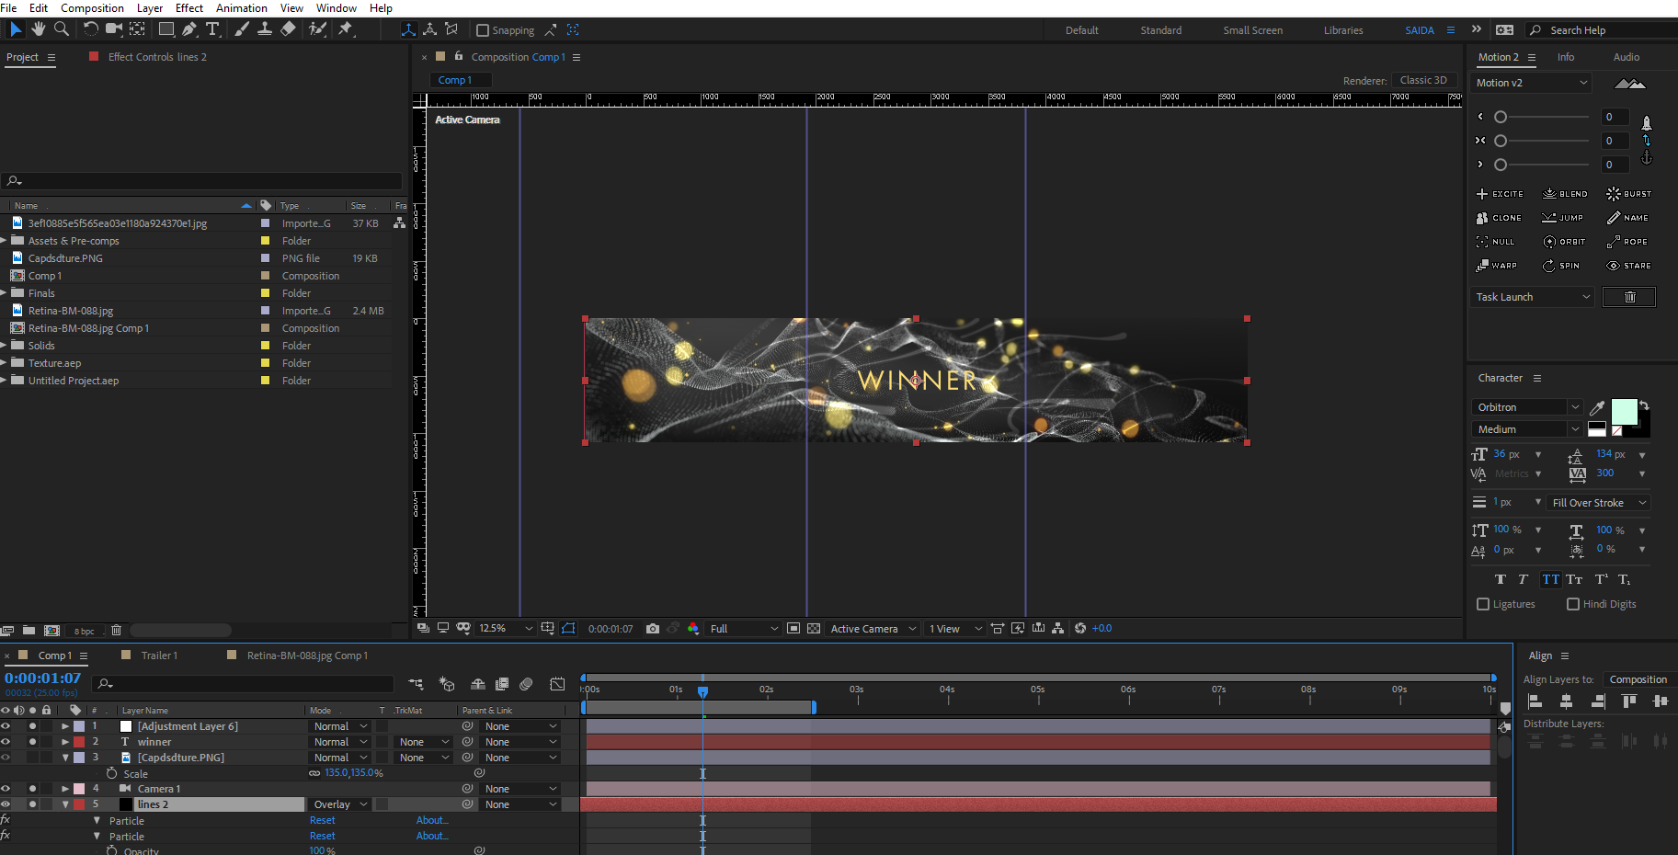Viewport: 1678px width, 855px height.
Task: Enable the Ligatures checkbox
Action: pyautogui.click(x=1483, y=604)
